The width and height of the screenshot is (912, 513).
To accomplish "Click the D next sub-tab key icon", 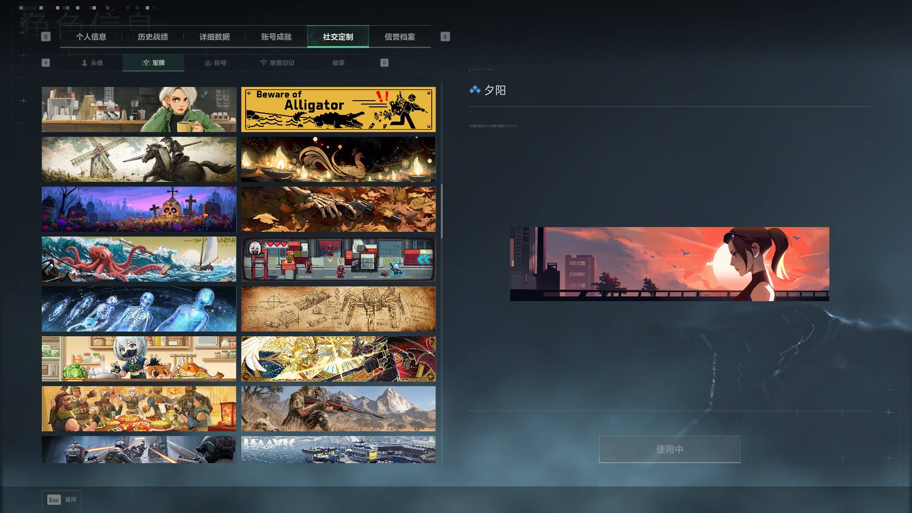I will 384,63.
